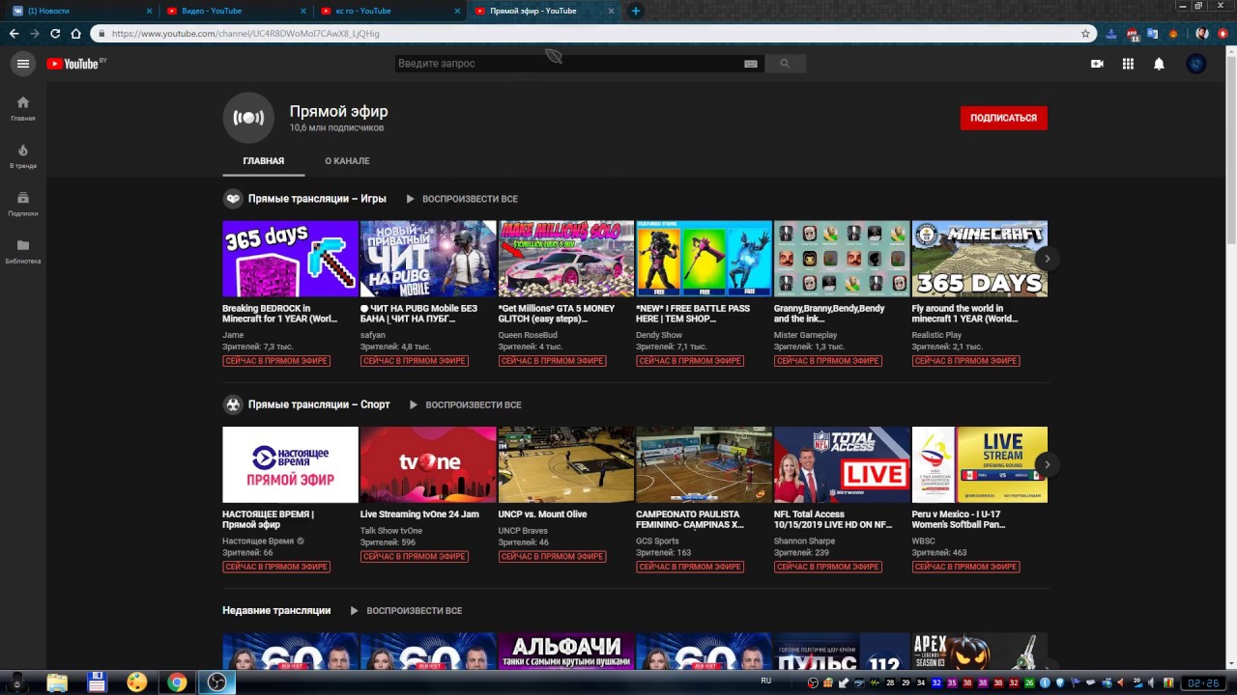Click Воспроизвести все for Недавние трансляции
This screenshot has height=695, width=1237.
pyautogui.click(x=406, y=611)
